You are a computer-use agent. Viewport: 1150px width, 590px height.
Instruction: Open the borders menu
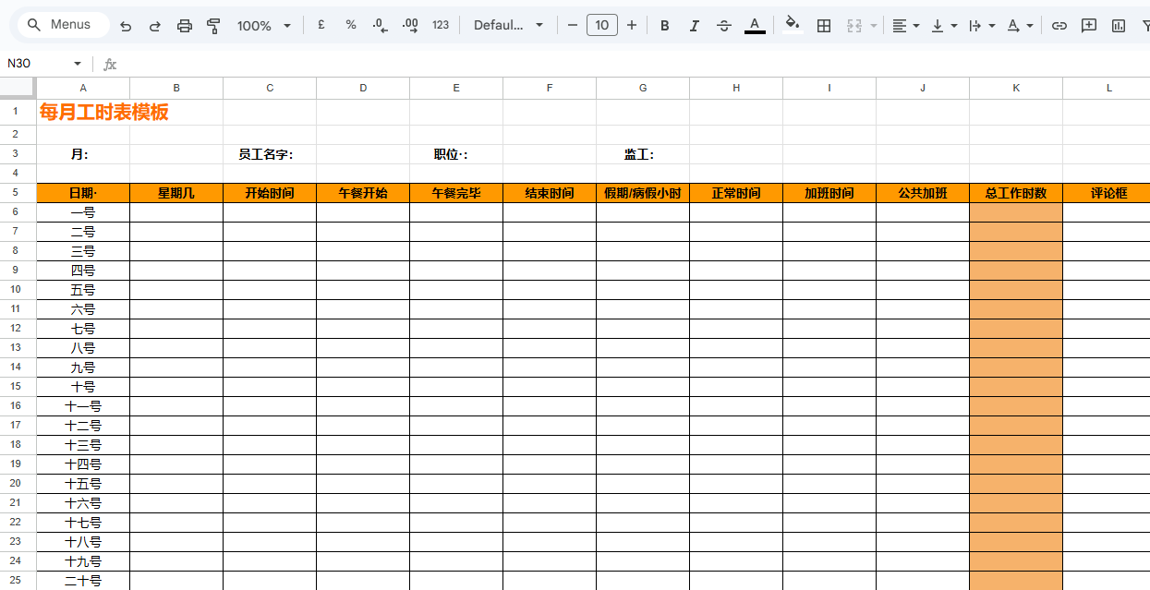point(824,26)
